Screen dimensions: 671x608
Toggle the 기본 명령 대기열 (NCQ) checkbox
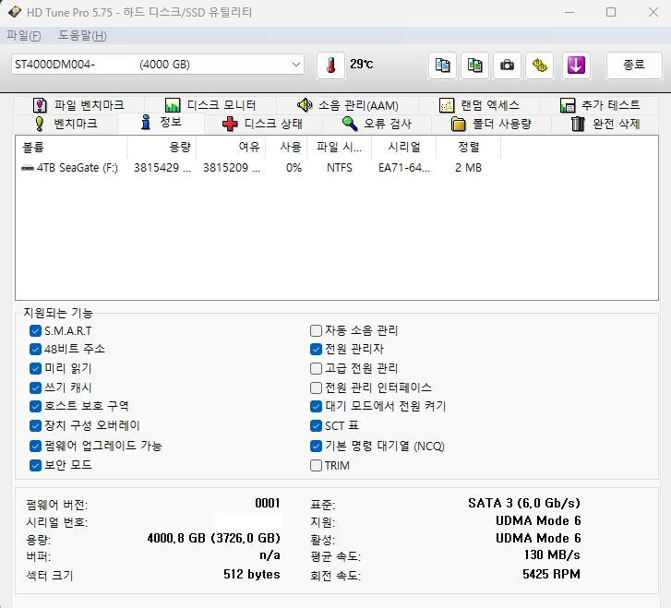(x=316, y=447)
